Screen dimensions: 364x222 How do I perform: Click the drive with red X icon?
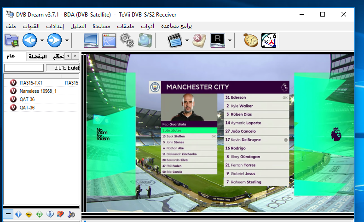(x=199, y=40)
